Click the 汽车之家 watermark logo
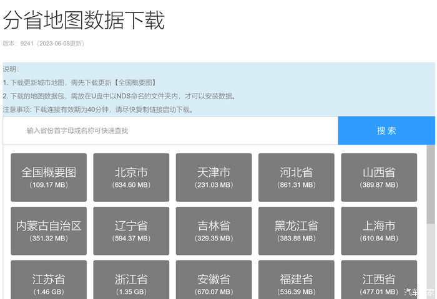The width and height of the screenshot is (437, 299). tap(419, 292)
